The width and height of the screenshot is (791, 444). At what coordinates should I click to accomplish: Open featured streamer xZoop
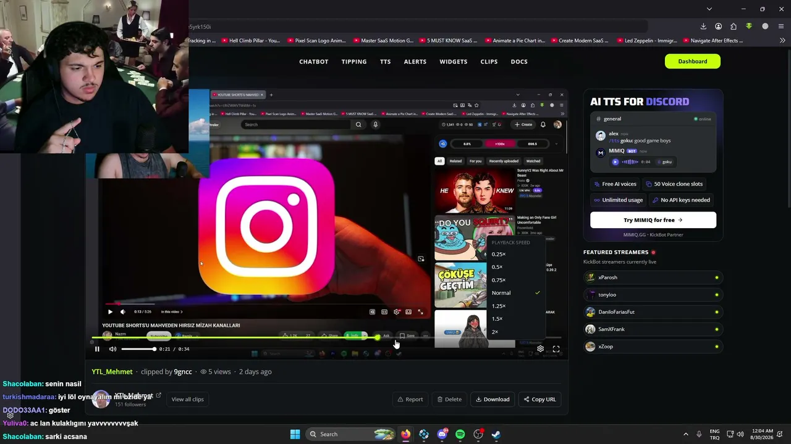[x=653, y=347]
